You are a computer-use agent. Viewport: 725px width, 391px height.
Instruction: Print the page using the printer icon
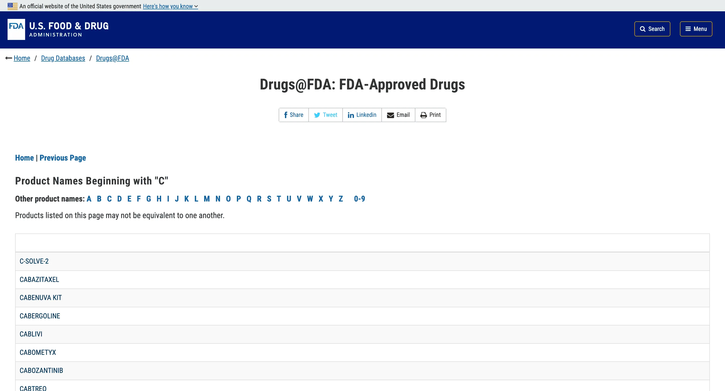point(430,115)
